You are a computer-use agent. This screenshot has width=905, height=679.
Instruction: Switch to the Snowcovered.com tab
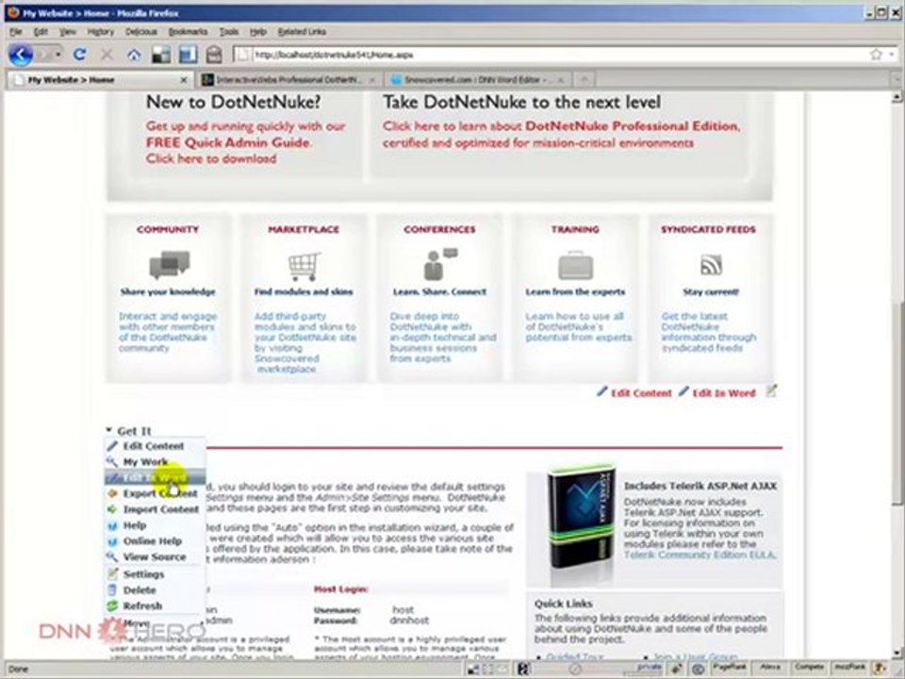pyautogui.click(x=478, y=79)
